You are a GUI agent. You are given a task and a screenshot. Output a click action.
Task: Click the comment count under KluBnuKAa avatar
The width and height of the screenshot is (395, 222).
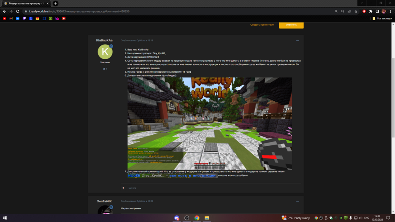tap(105, 69)
